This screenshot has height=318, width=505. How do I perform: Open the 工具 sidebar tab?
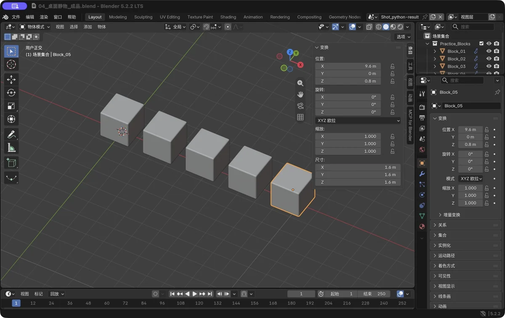tap(410, 66)
